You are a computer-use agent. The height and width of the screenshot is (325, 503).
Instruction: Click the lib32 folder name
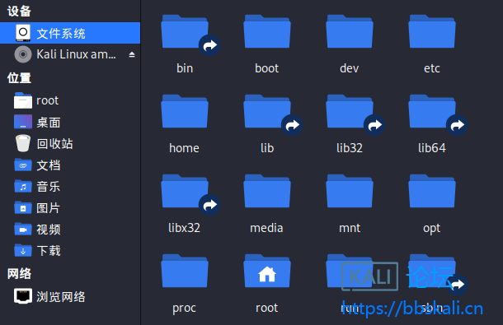tap(350, 148)
